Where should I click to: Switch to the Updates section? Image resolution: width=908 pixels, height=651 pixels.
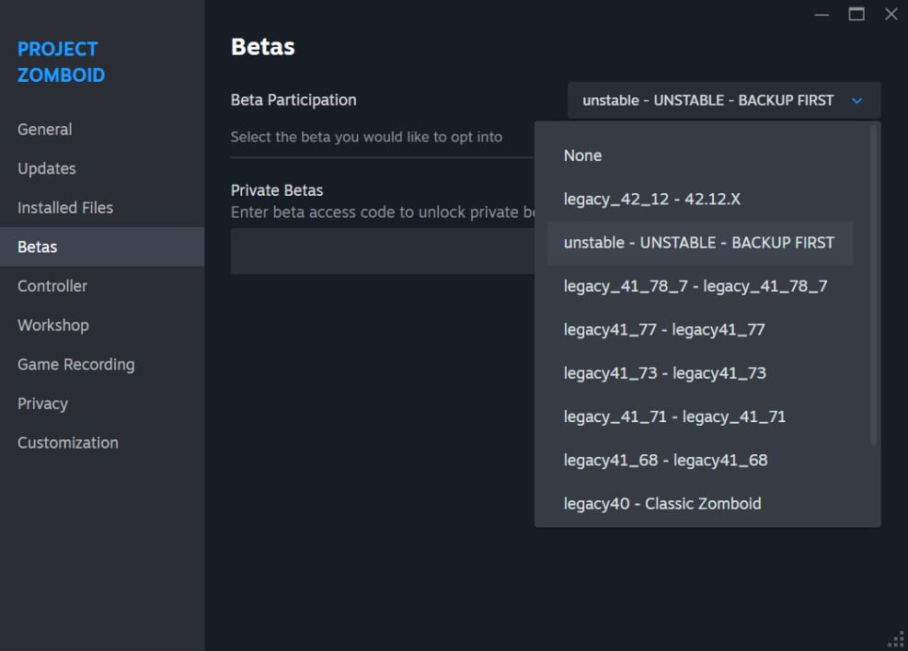47,168
